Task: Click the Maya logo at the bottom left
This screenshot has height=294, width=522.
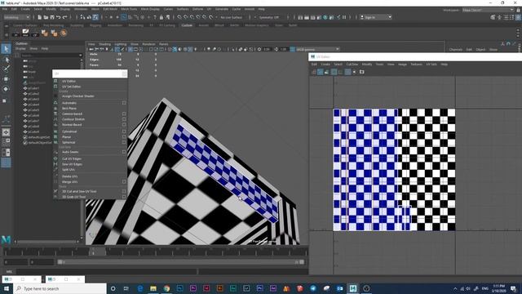Action: [x=6, y=239]
